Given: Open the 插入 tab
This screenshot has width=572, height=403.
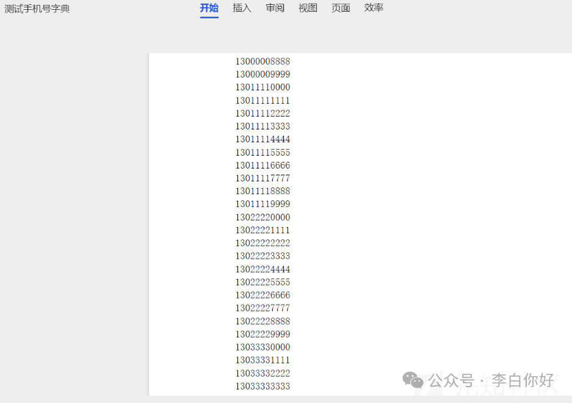Looking at the screenshot, I should tap(242, 9).
